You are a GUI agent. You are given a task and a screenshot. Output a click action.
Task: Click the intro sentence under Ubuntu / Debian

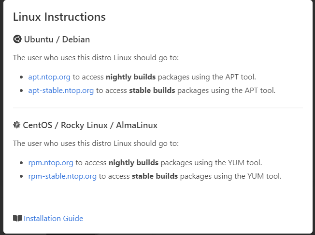96,58
